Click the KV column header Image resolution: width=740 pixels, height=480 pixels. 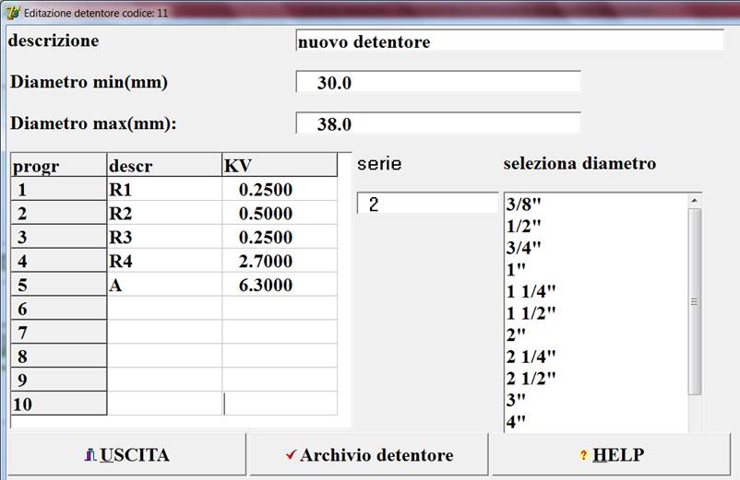[x=280, y=165]
